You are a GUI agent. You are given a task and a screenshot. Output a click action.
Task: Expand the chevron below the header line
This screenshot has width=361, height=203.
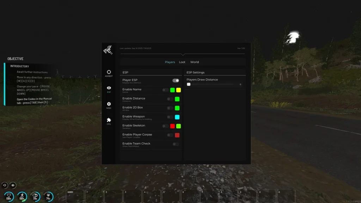click(183, 55)
